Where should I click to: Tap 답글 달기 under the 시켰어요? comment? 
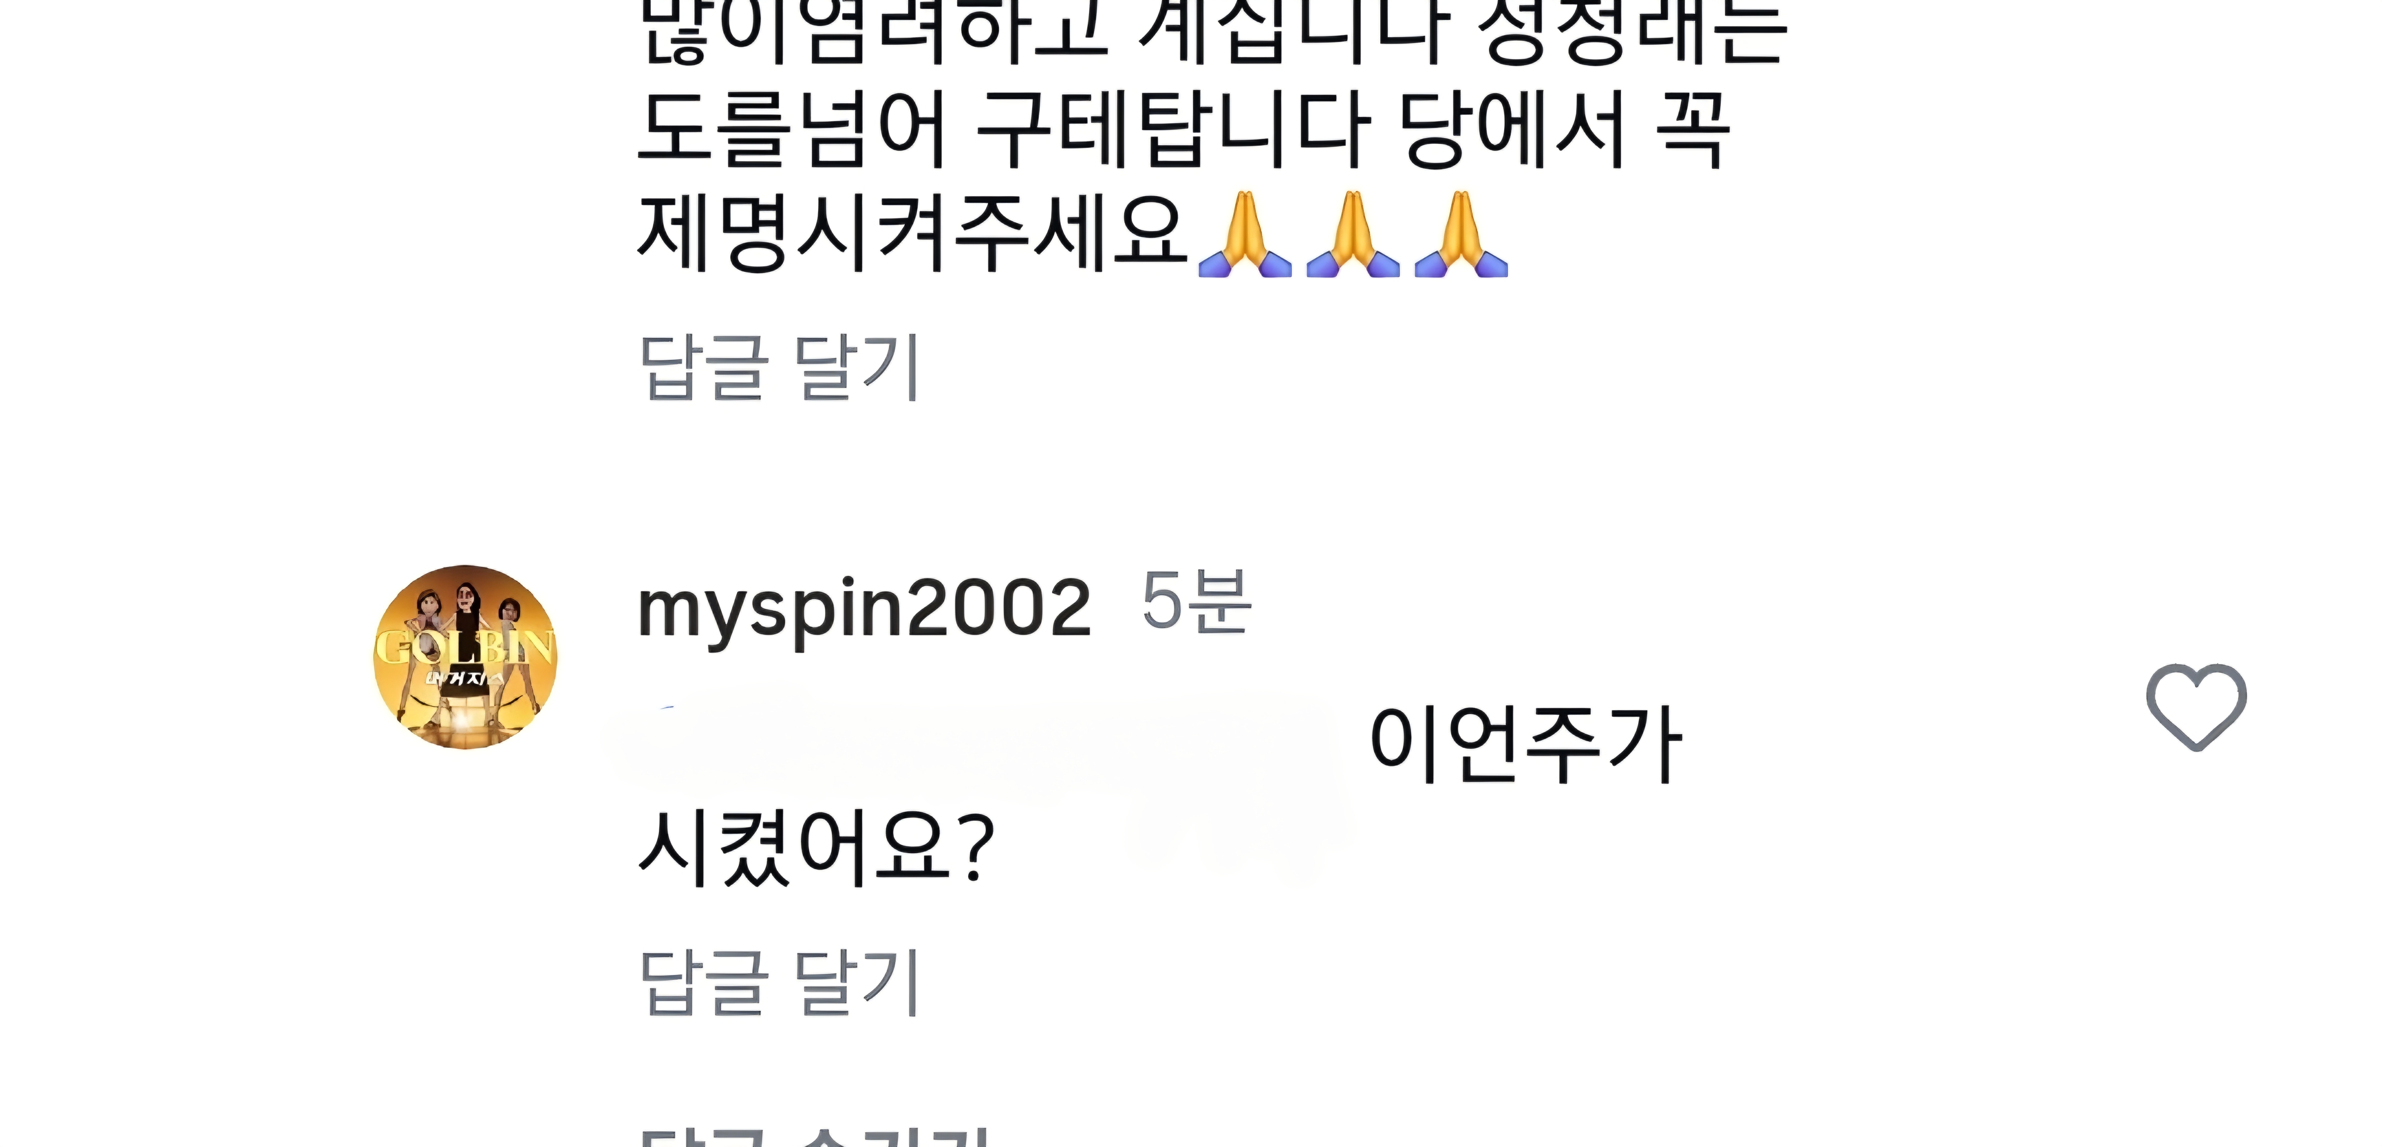(780, 982)
